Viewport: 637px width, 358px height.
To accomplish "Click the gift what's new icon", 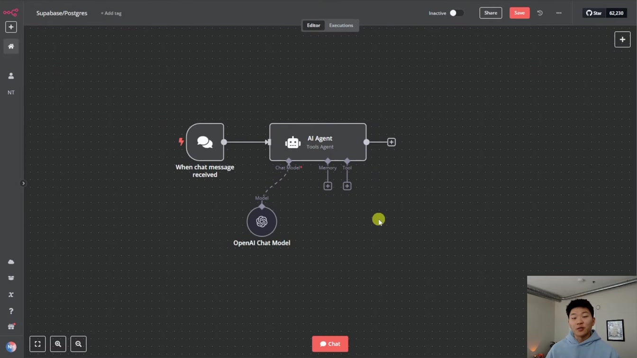I will (x=11, y=327).
